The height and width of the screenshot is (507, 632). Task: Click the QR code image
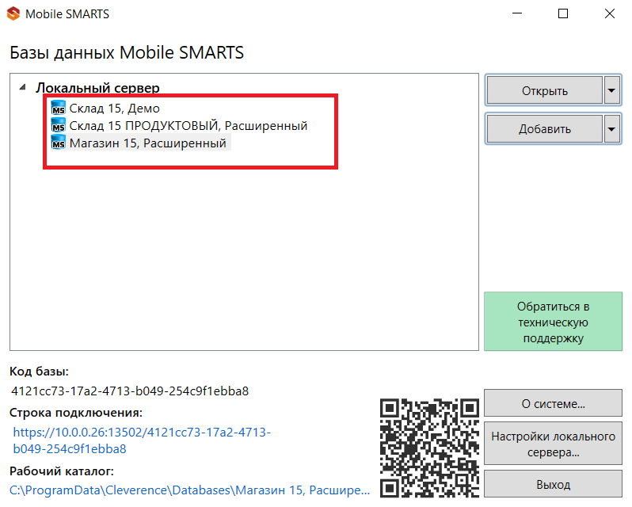pyautogui.click(x=430, y=448)
